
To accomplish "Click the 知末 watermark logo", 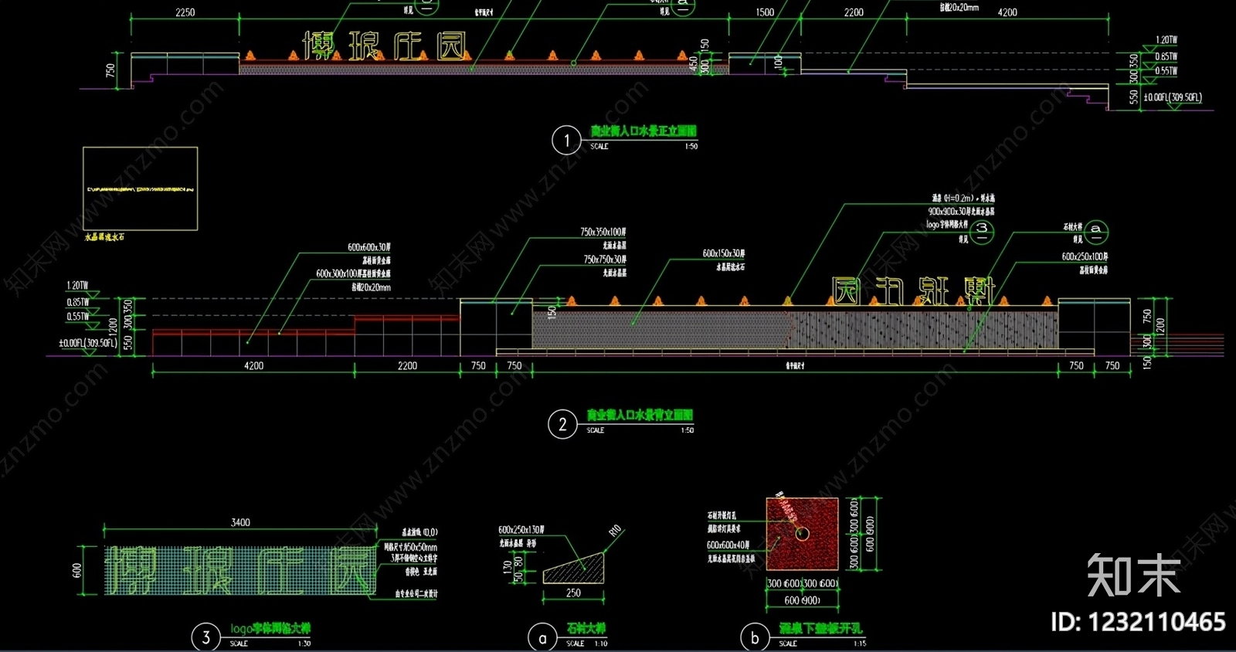I will pos(1133,576).
